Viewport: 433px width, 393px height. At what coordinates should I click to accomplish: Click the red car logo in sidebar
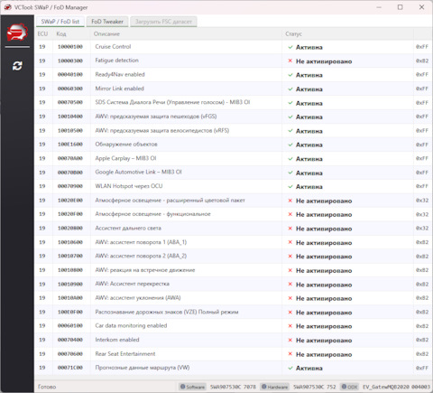17,33
